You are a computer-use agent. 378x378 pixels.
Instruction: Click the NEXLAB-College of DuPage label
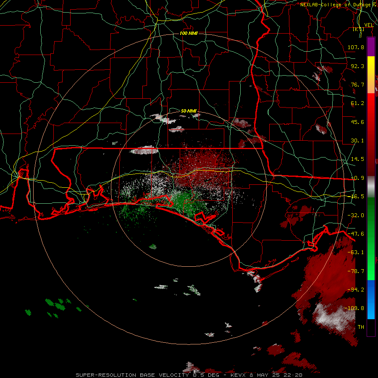point(339,5)
